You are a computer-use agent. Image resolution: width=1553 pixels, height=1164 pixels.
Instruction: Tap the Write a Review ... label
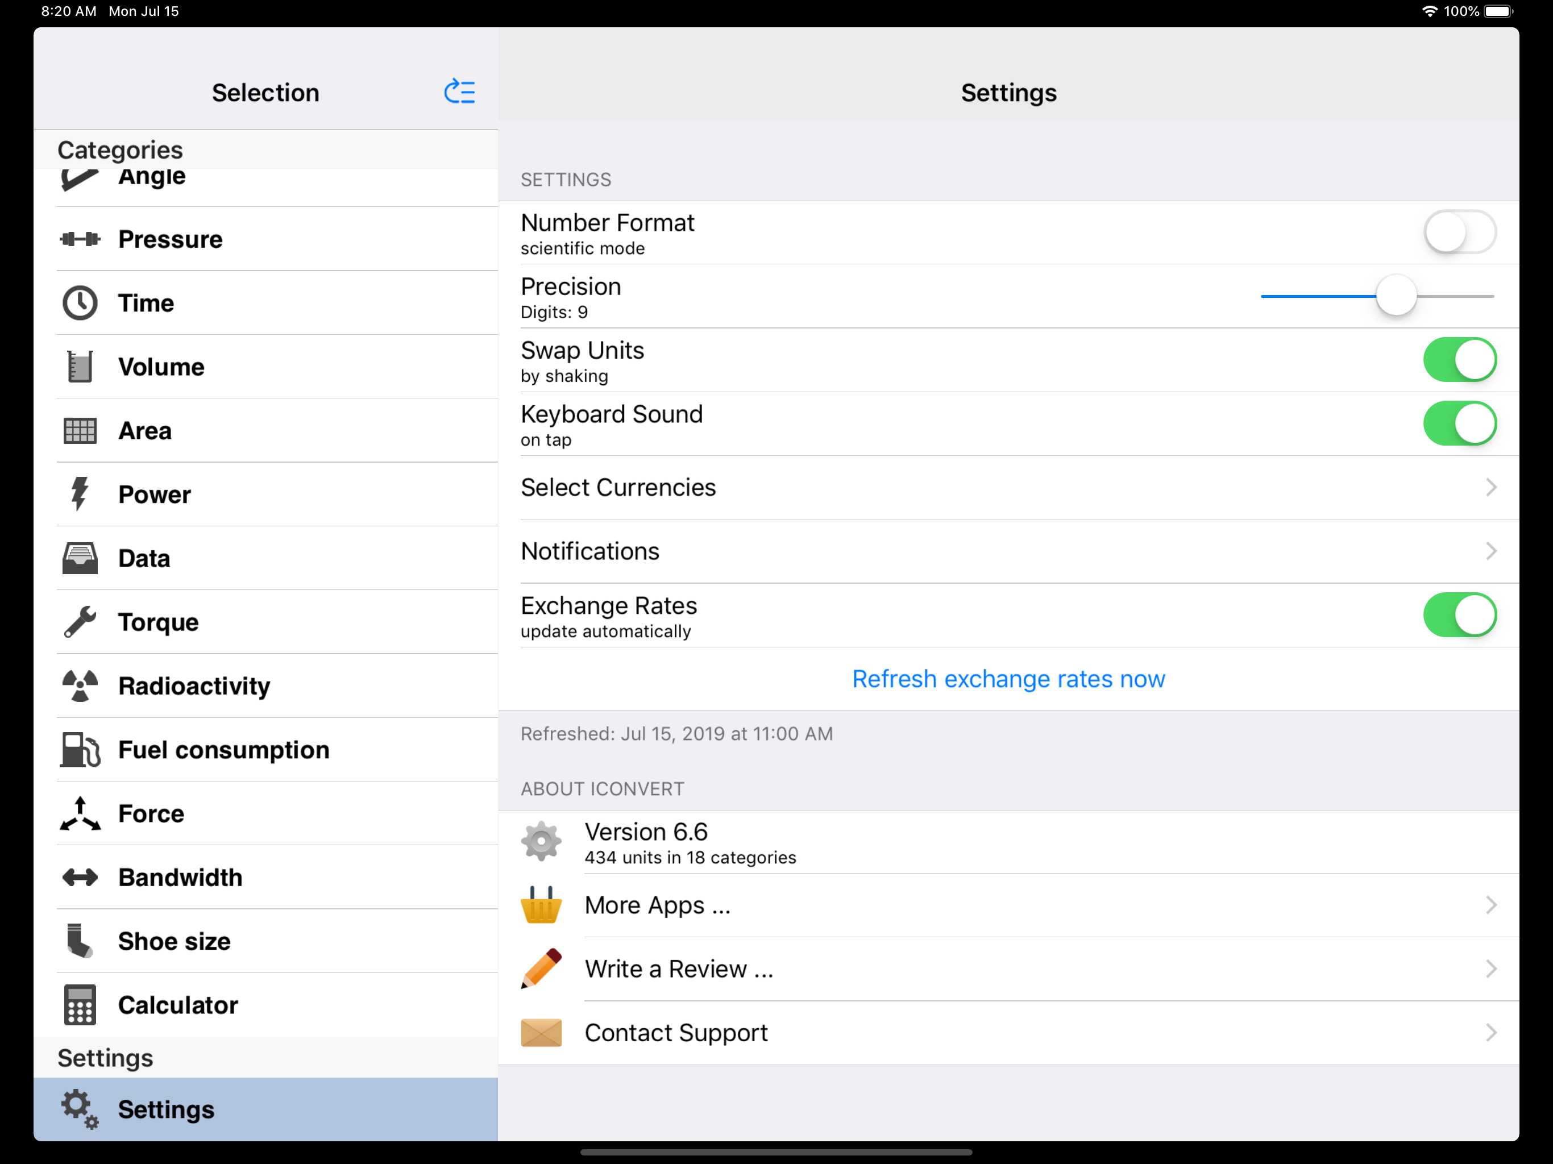679,969
